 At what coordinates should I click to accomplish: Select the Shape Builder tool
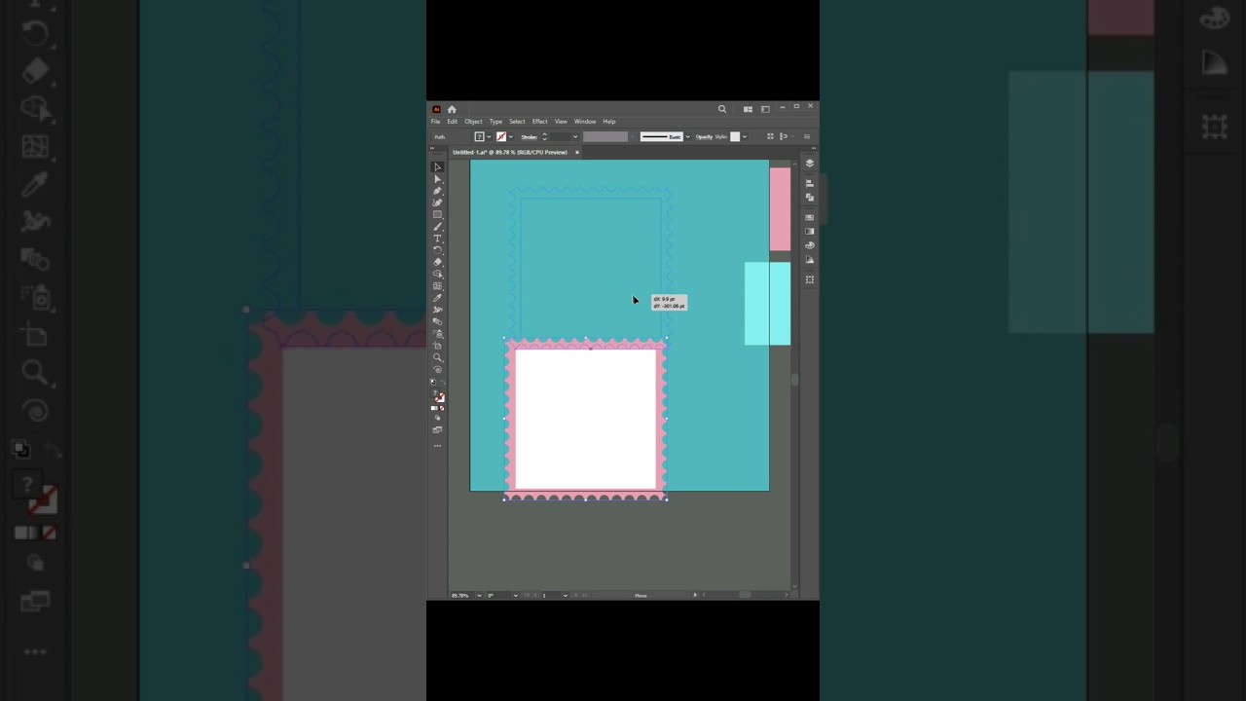tap(437, 275)
